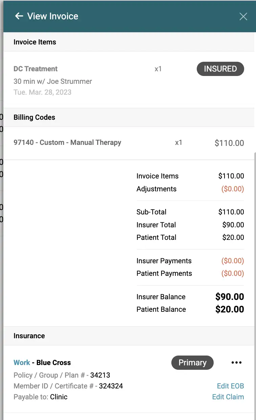Viewport: 256px width, 420px height.
Task: Click the Edit EOB link
Action: pyautogui.click(x=230, y=386)
